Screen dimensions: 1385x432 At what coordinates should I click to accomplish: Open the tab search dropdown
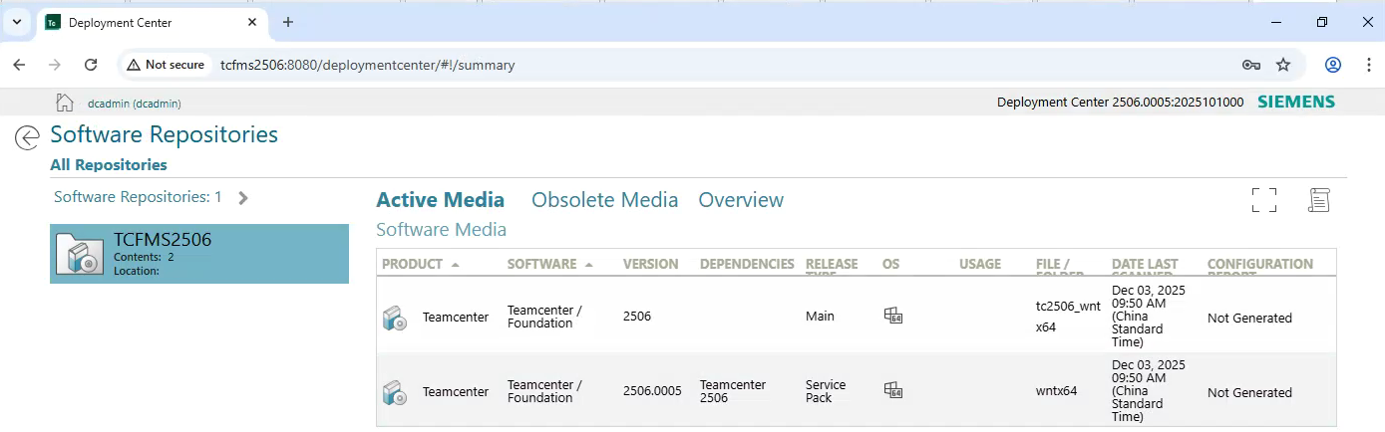tap(17, 22)
